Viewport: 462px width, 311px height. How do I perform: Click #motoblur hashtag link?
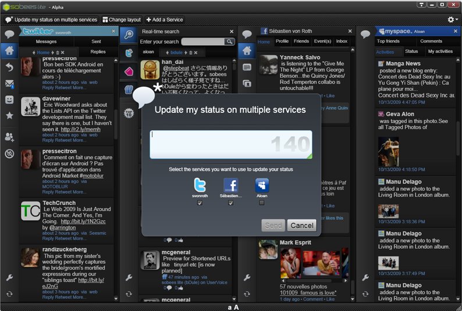[91, 176]
